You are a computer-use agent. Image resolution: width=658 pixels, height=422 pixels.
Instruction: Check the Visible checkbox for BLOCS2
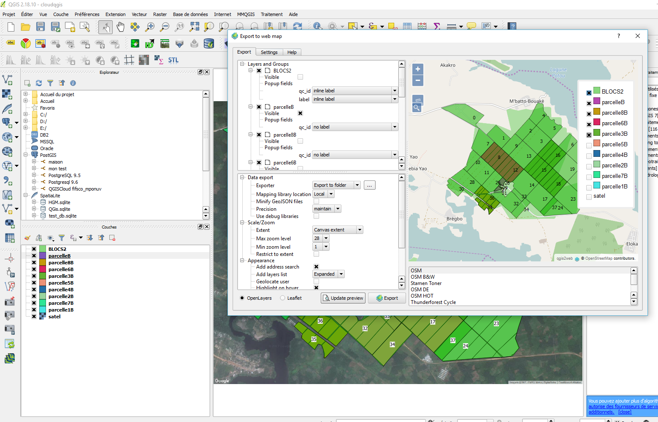tap(300, 77)
